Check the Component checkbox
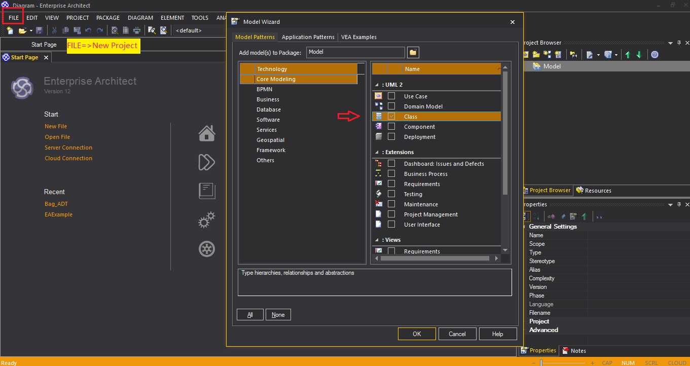690x366 pixels. tap(391, 126)
